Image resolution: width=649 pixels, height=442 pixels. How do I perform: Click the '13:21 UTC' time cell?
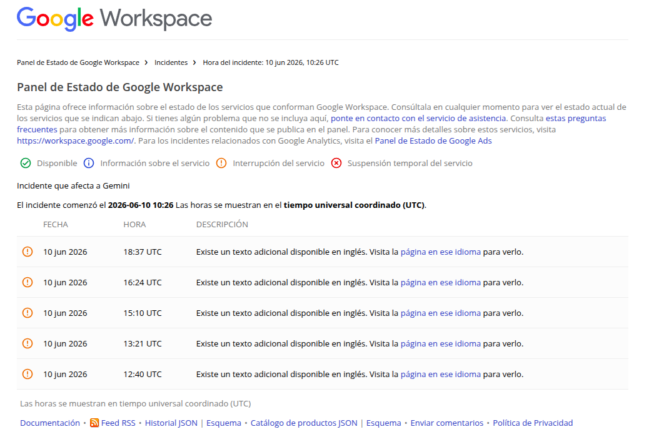click(143, 344)
